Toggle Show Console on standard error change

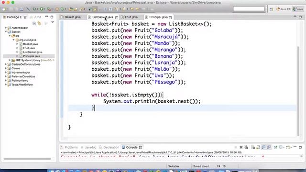tap(269, 147)
